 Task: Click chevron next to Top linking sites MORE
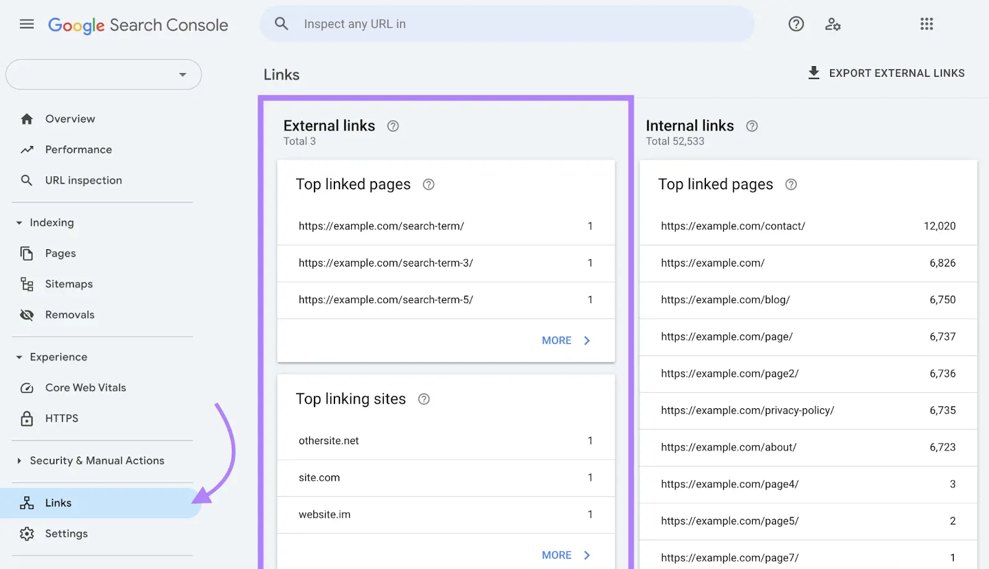pos(587,555)
